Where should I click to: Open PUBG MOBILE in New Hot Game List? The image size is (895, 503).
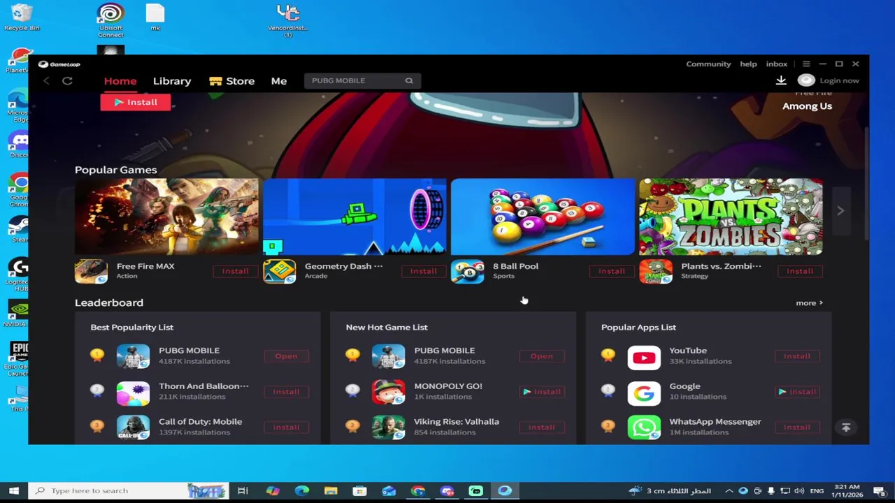(541, 356)
